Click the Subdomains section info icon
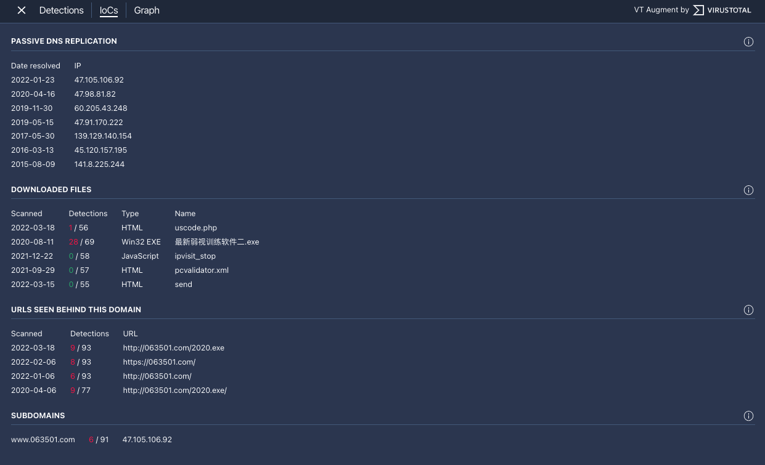Image resolution: width=765 pixels, height=465 pixels. pos(748,416)
